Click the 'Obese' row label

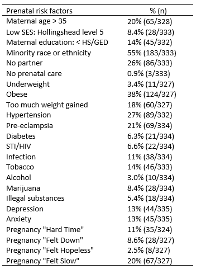click(17, 95)
